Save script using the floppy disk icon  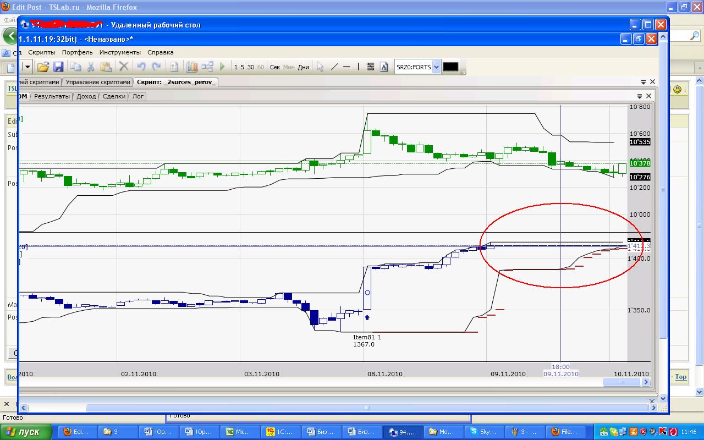click(x=58, y=67)
